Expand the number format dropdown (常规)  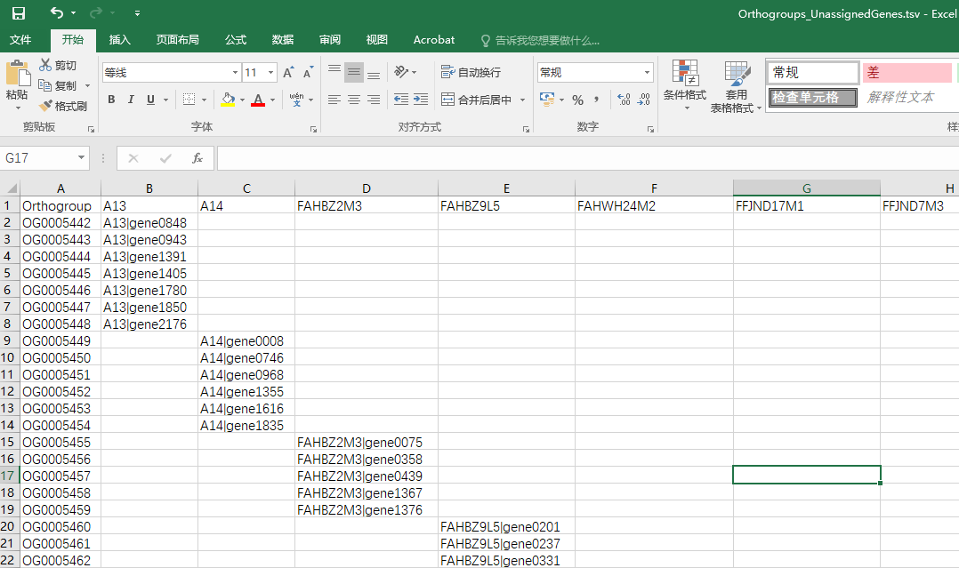[647, 73]
